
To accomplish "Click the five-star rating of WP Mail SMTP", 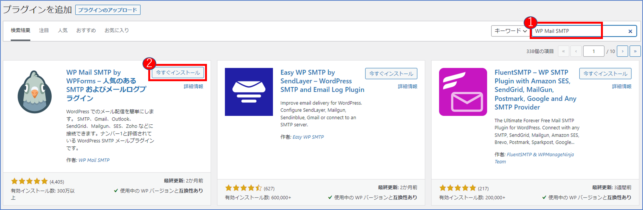I will tap(30, 181).
